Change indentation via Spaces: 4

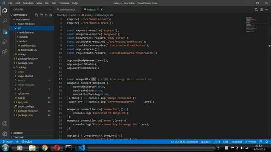tap(205, 142)
